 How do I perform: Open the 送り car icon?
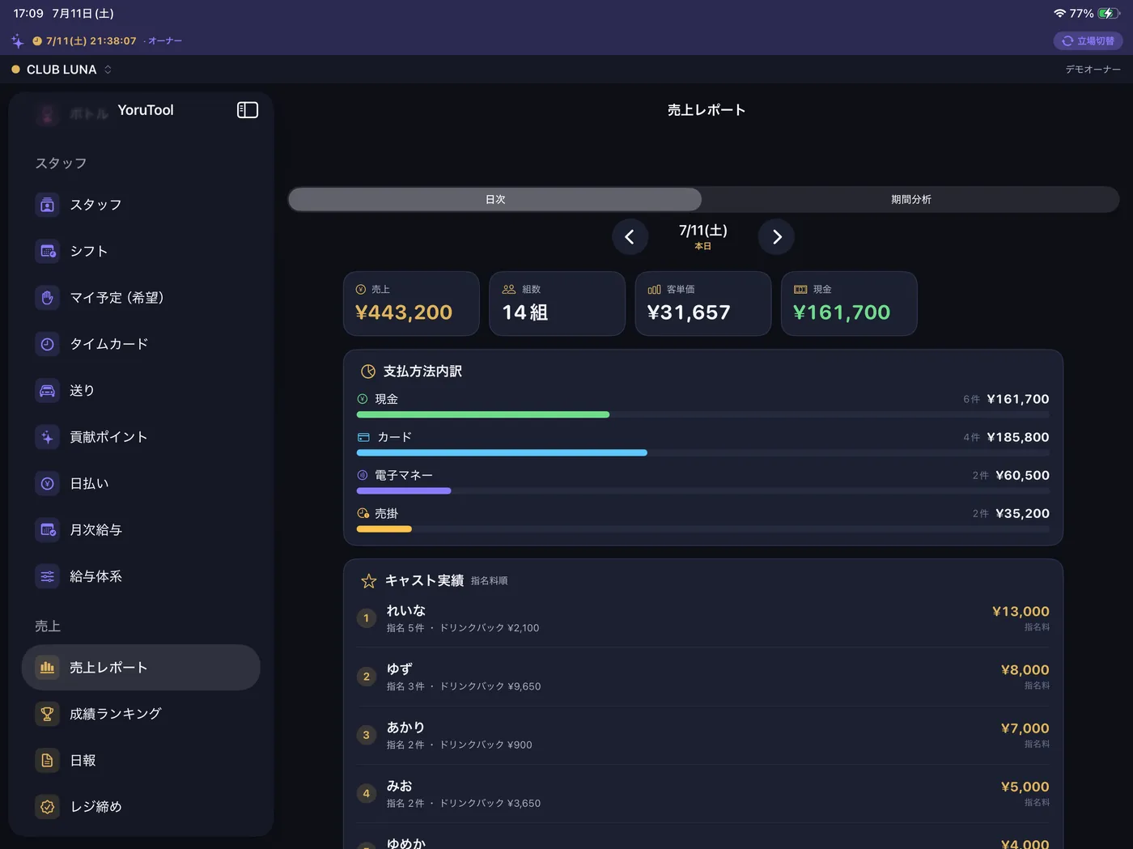click(x=48, y=390)
